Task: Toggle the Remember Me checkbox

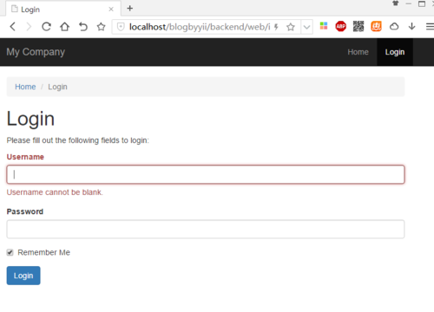Action: [10, 252]
